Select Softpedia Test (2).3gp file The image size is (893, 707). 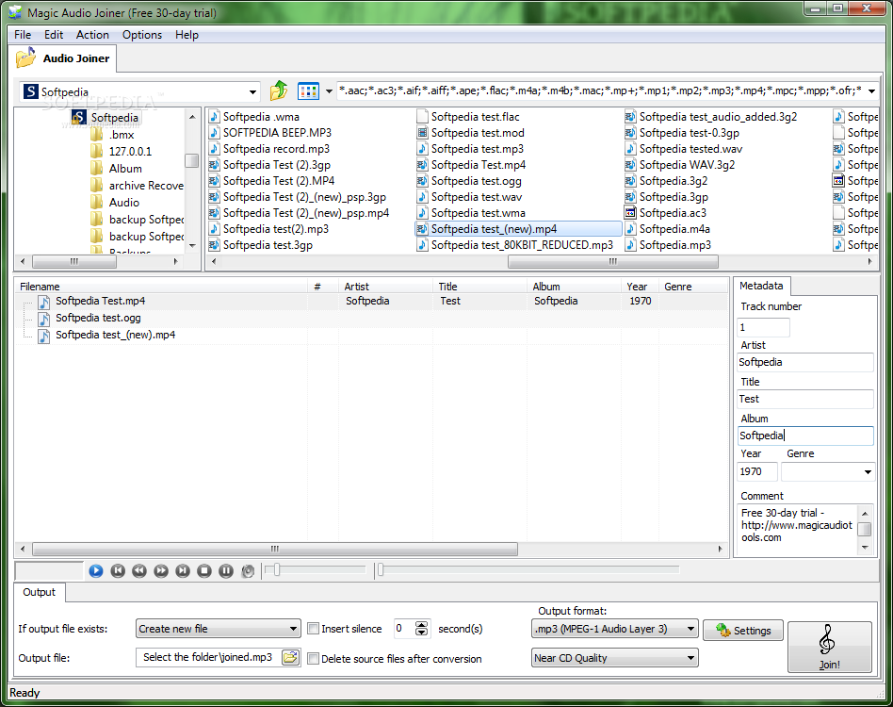click(270, 165)
